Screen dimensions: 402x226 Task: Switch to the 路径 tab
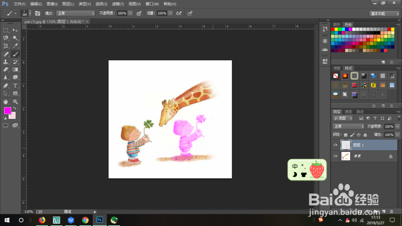(x=360, y=111)
